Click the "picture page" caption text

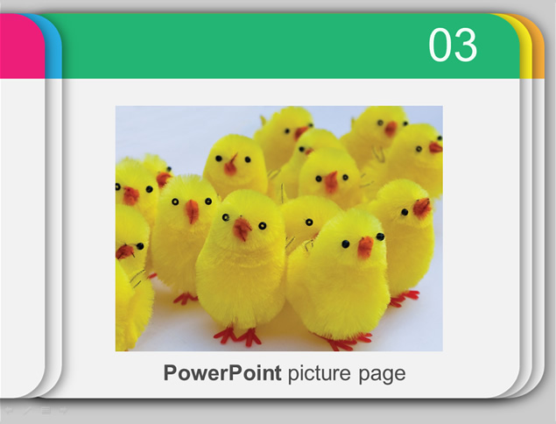(347, 374)
